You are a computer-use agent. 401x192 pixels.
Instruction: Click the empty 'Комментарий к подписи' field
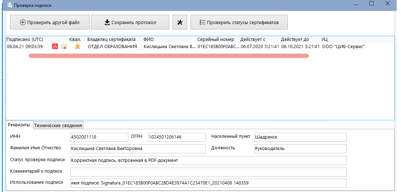pyautogui.click(x=208, y=172)
